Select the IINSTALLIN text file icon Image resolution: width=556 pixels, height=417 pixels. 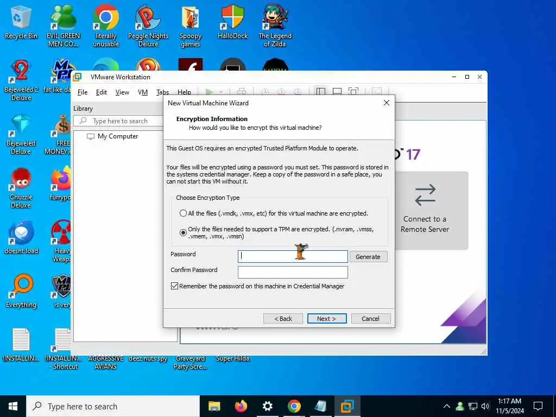[21, 345]
